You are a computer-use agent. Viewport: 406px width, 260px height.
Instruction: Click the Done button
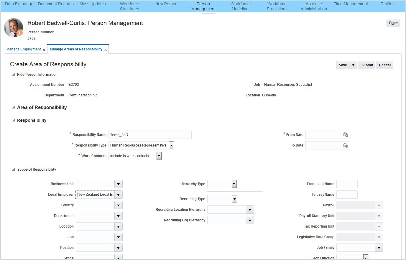(393, 23)
